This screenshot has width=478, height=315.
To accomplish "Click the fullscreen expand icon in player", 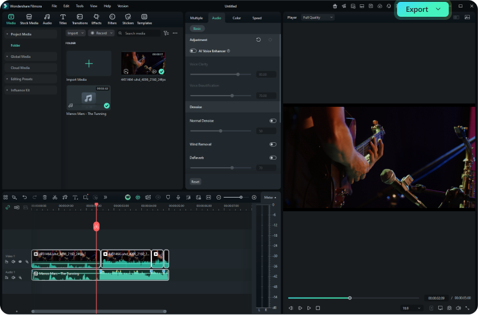I will [467, 308].
